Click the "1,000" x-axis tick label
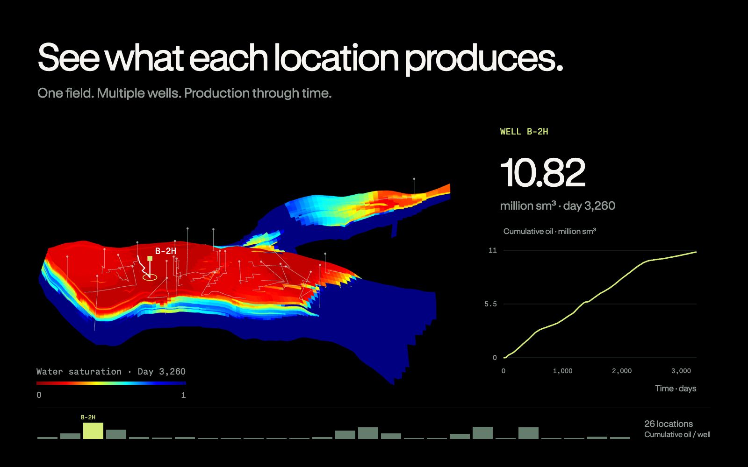 (x=562, y=371)
